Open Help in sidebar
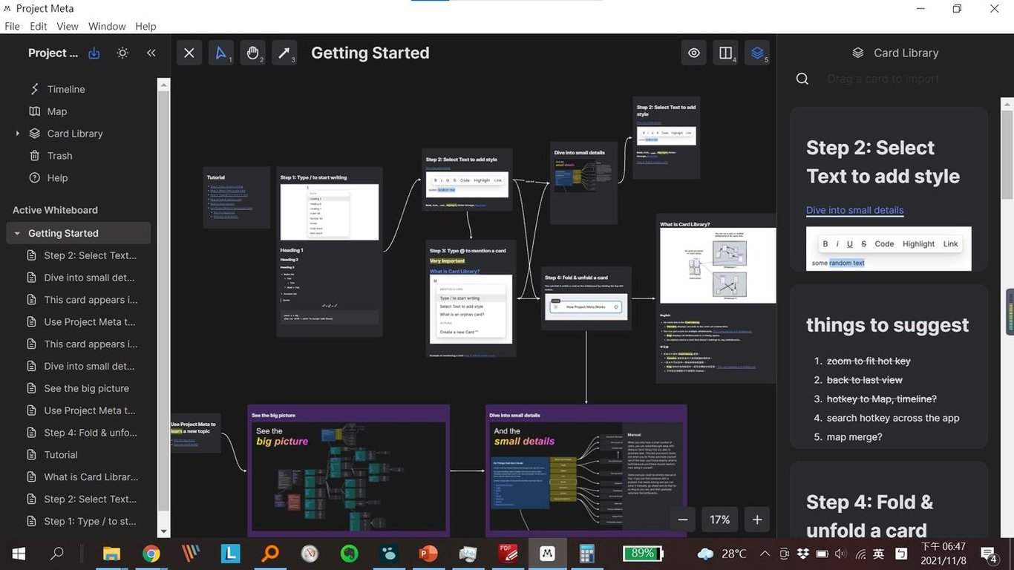 pyautogui.click(x=57, y=178)
